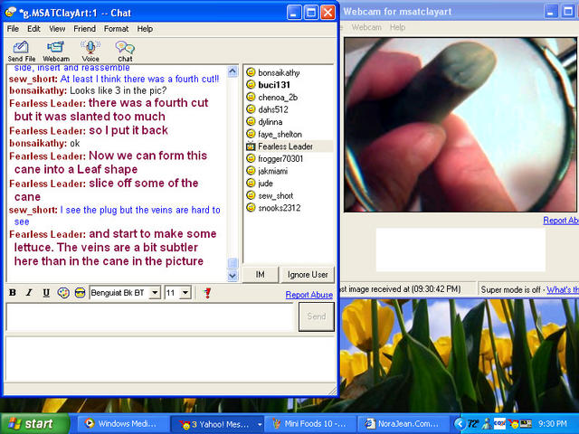This screenshot has width=579, height=434.
Task: Open Webcam menu in webcam window
Action: pyautogui.click(x=366, y=27)
